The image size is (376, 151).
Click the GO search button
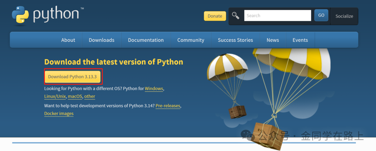321,15
